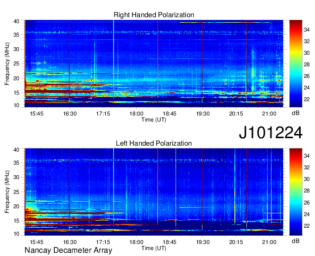Click the 16:30 time tick of Right Handed plot
The image size is (315, 256).
[x=70, y=114]
